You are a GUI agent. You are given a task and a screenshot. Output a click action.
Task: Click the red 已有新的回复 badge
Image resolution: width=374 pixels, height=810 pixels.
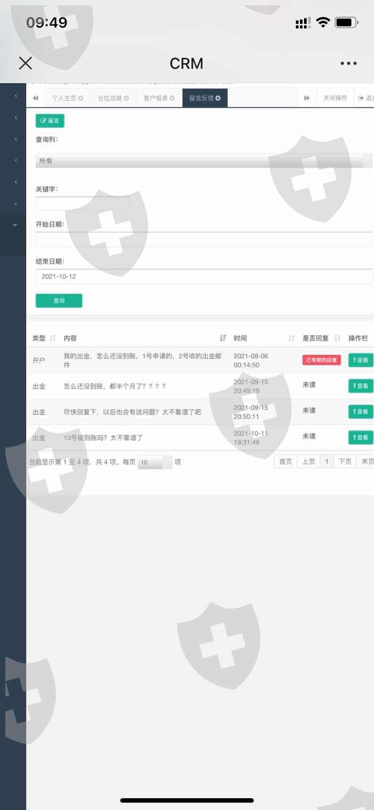322,360
